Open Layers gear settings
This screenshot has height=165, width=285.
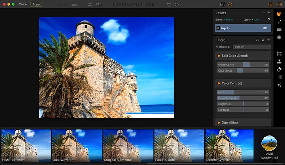tap(269, 19)
